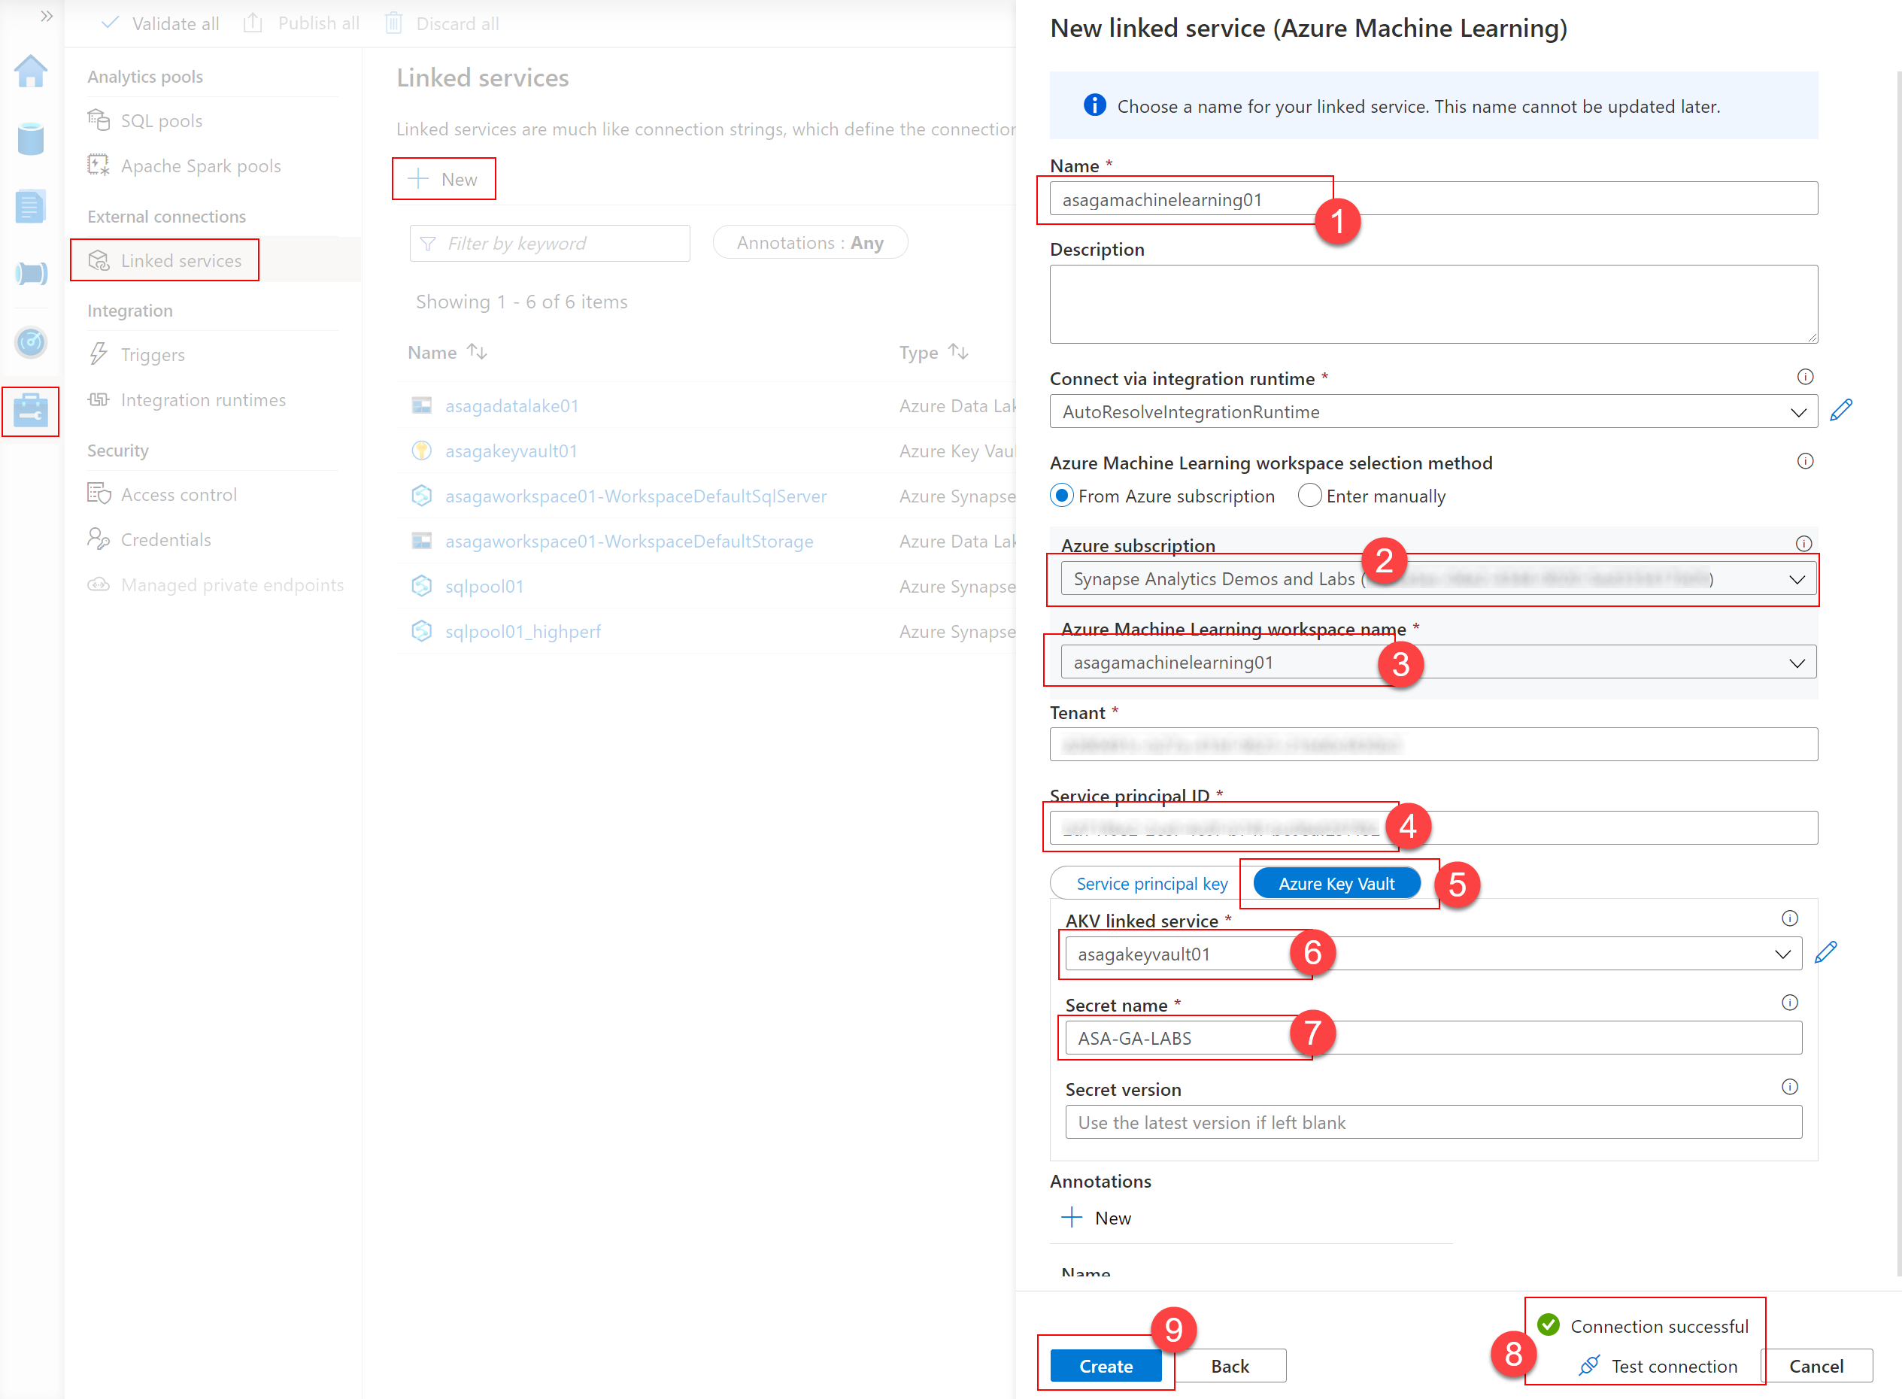Click the Create button

[1106, 1366]
